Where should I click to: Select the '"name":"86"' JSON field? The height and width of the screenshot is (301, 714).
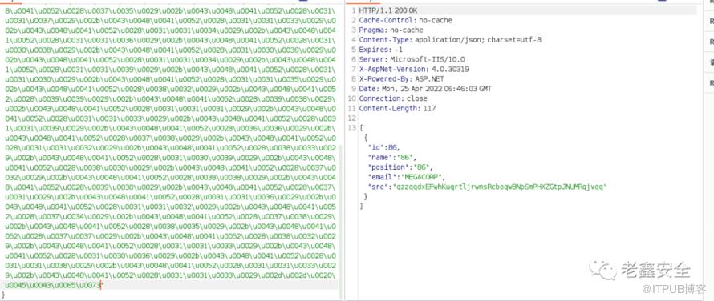[391, 158]
